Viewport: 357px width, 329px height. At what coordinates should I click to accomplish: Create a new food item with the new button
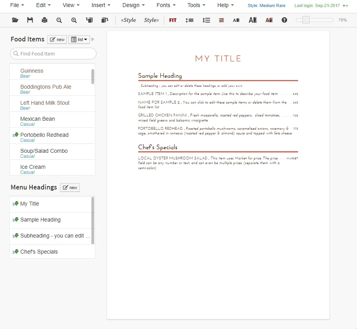coord(57,39)
